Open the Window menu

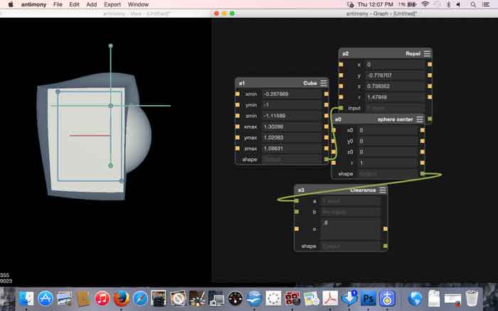coord(138,4)
